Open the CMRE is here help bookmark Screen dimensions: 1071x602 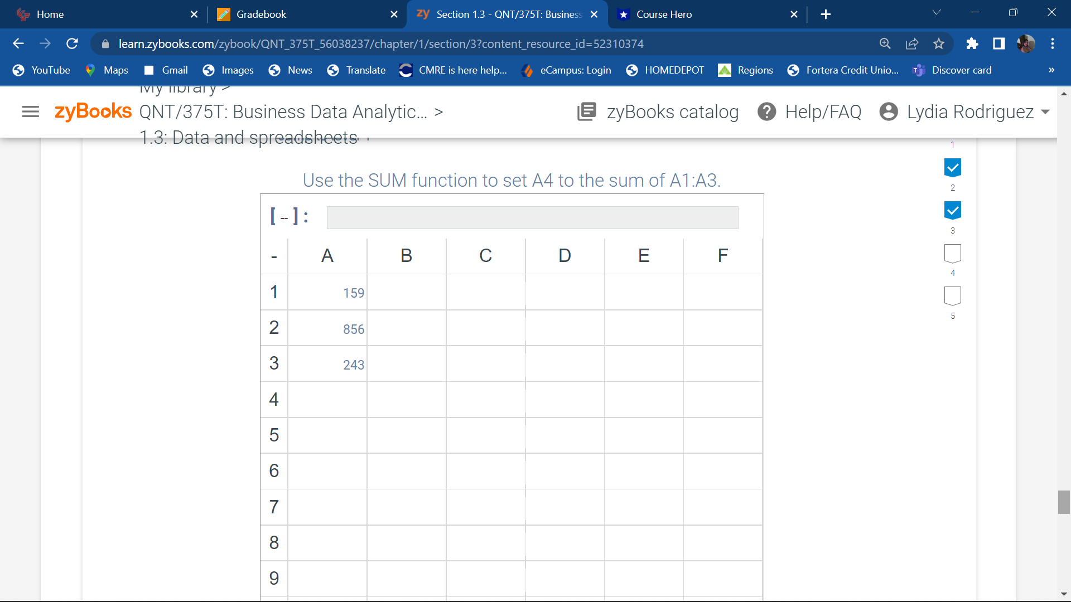(x=453, y=70)
